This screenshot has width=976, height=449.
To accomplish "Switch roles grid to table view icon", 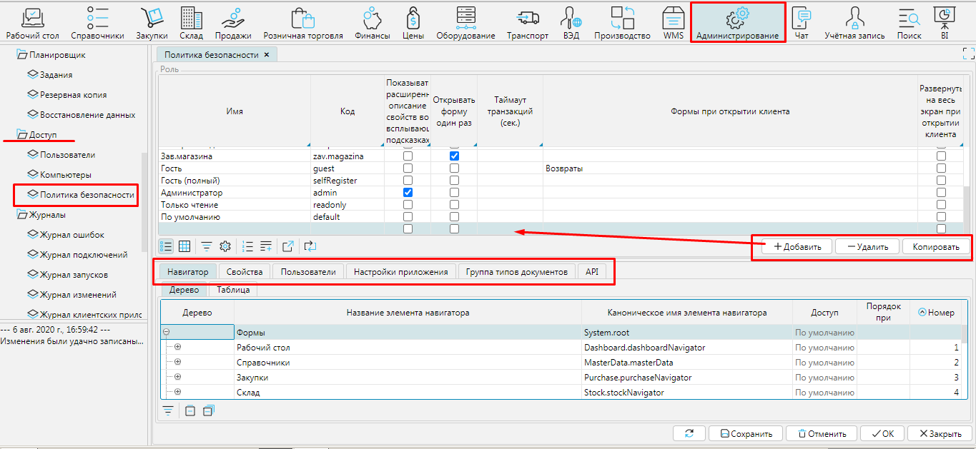I will tap(184, 246).
